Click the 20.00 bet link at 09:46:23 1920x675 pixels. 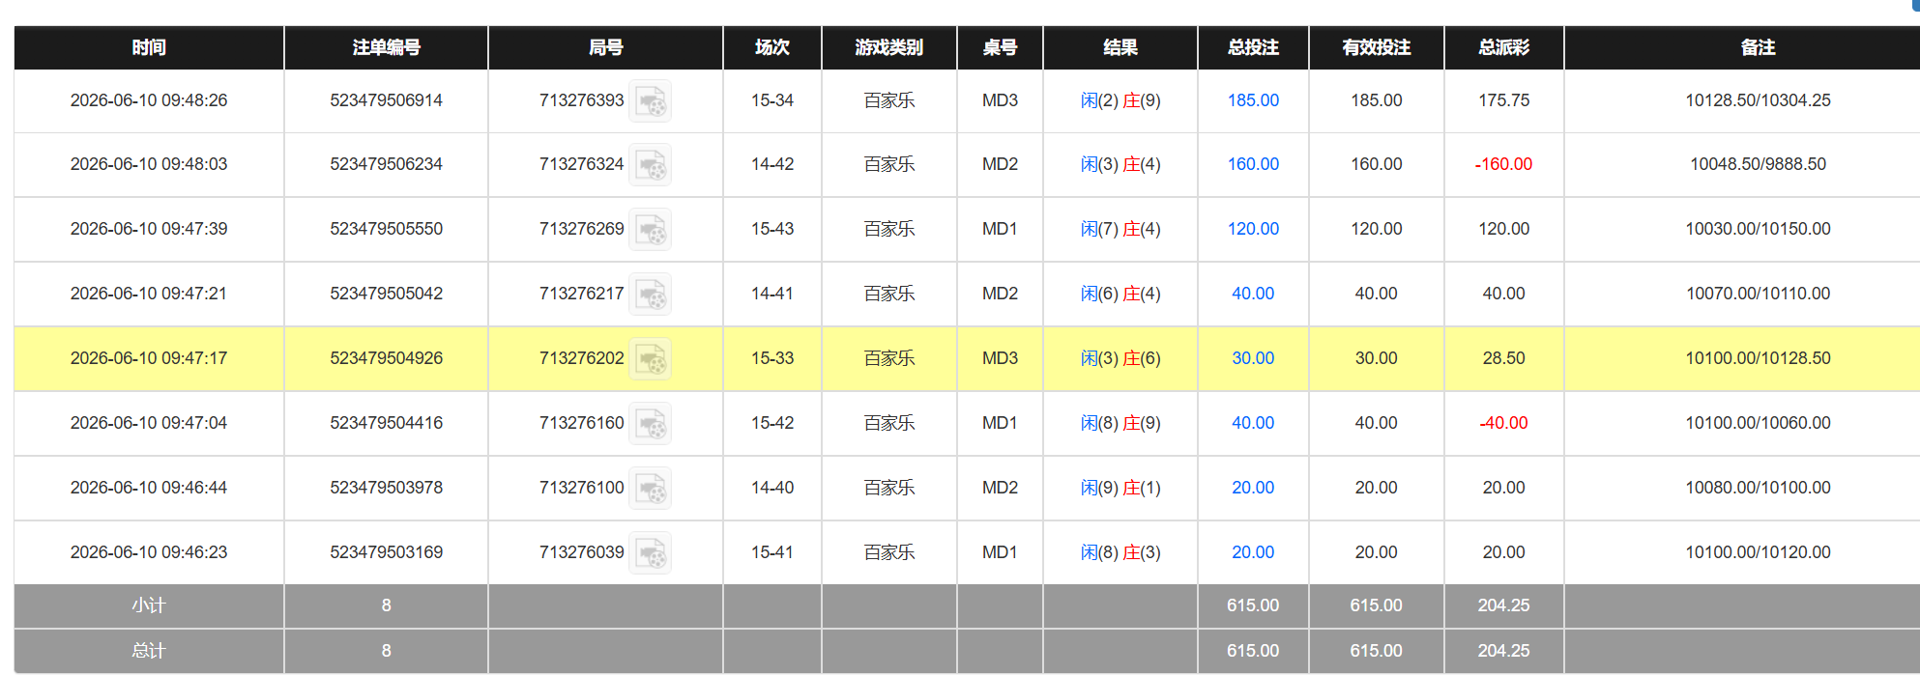point(1253,552)
